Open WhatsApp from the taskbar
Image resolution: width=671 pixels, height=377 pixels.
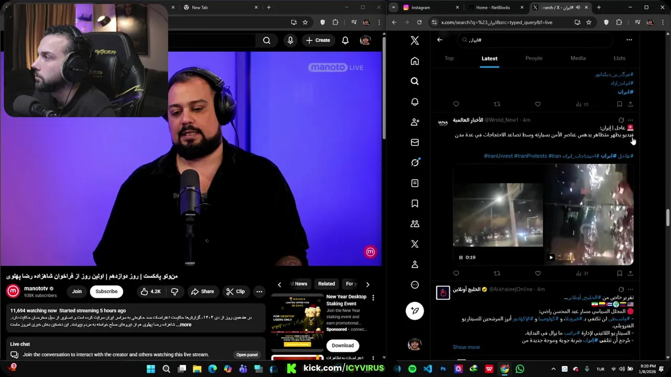(x=520, y=369)
